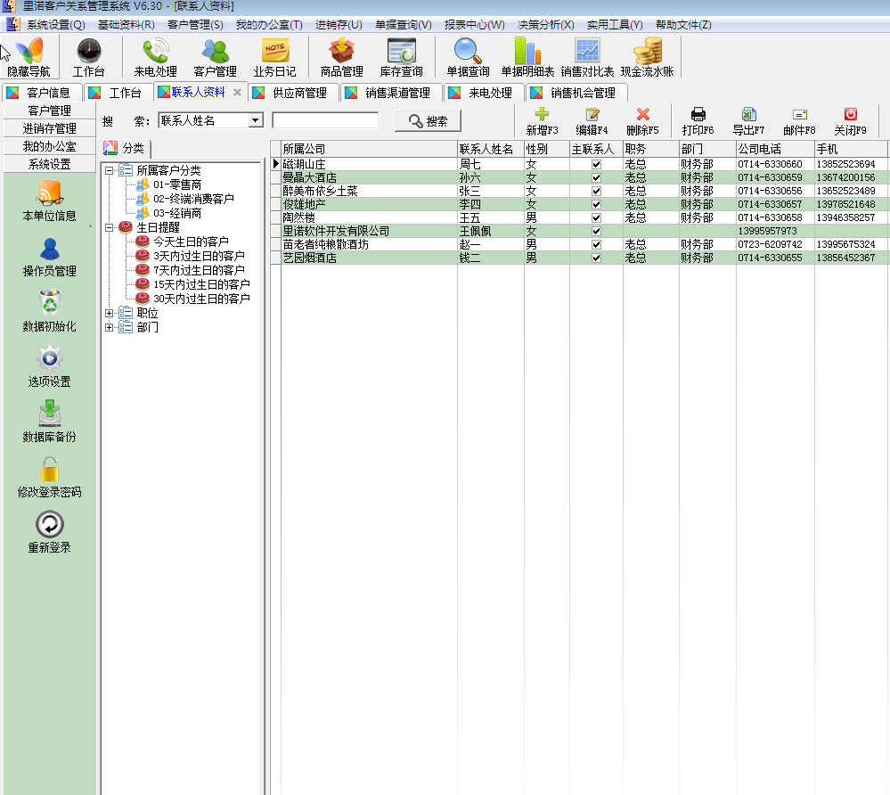This screenshot has width=890, height=795.
Task: Open the 我的办公室 sidebar section
Action: [x=49, y=146]
